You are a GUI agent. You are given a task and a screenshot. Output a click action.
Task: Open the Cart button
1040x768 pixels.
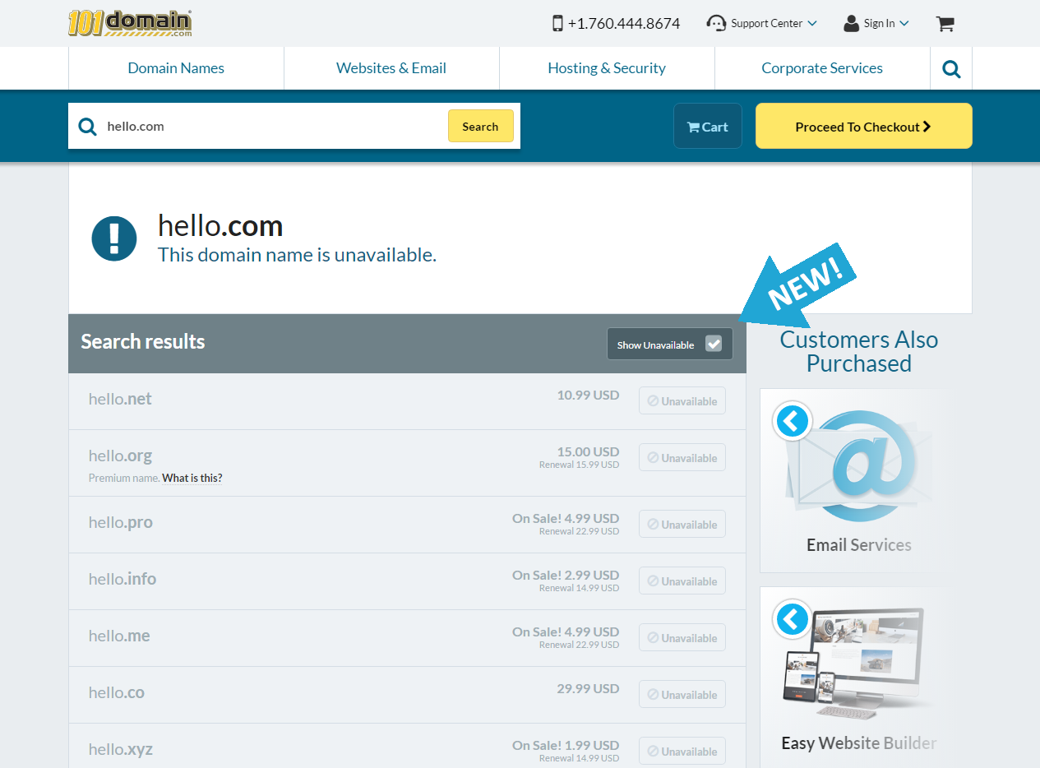point(708,126)
